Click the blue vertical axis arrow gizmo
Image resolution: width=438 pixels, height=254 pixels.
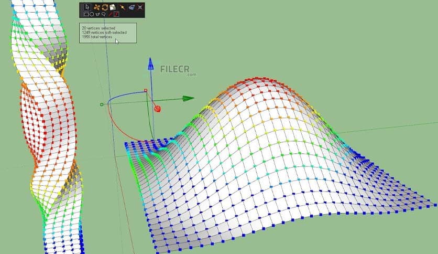pos(150,64)
